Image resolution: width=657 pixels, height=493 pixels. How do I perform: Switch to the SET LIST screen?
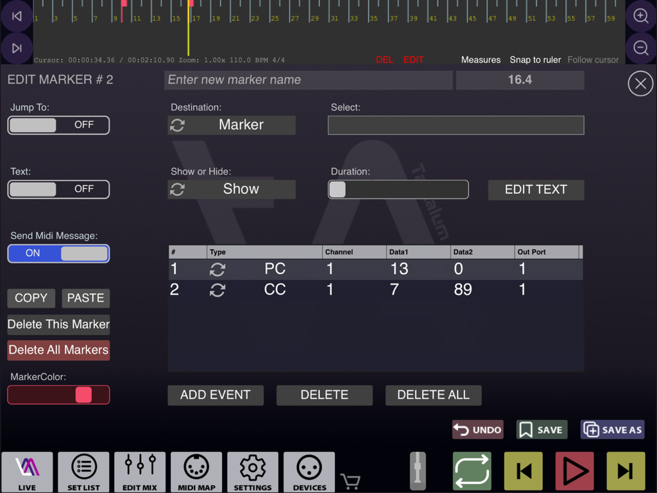click(x=83, y=472)
